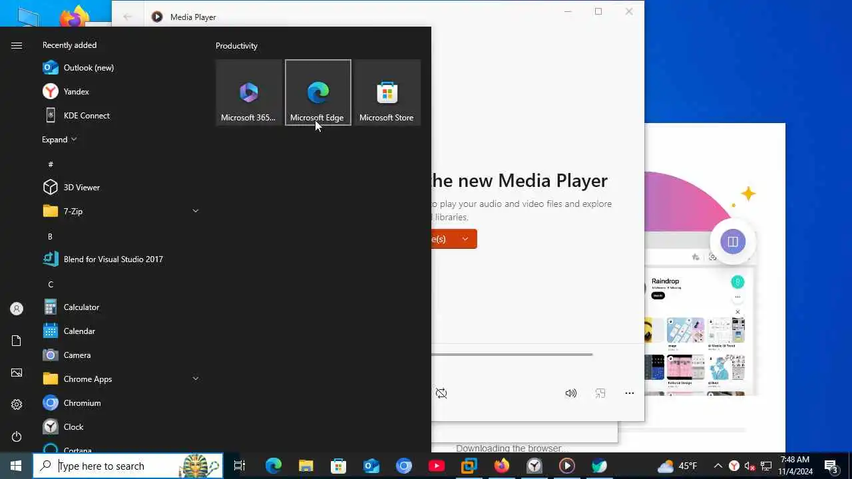Click the # group header
The image size is (852, 479).
[x=51, y=164]
